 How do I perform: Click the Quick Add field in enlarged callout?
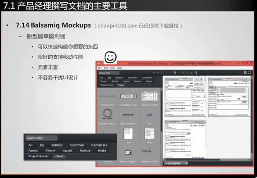(41, 138)
